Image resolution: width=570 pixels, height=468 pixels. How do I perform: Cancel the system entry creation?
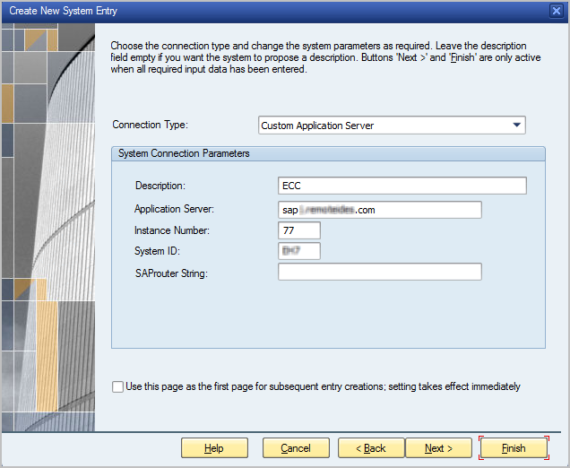coord(296,448)
